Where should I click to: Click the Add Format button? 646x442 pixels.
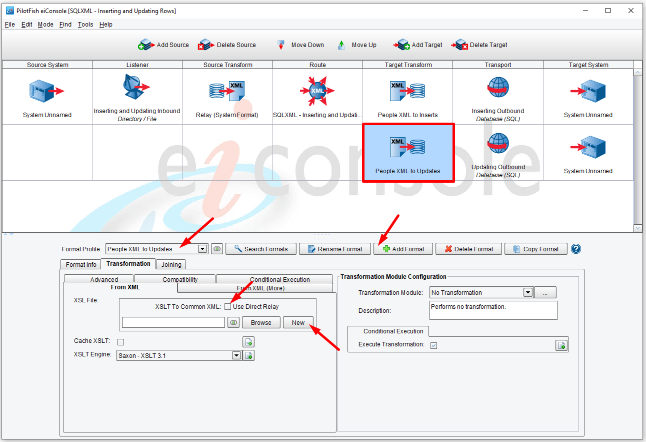(x=403, y=249)
